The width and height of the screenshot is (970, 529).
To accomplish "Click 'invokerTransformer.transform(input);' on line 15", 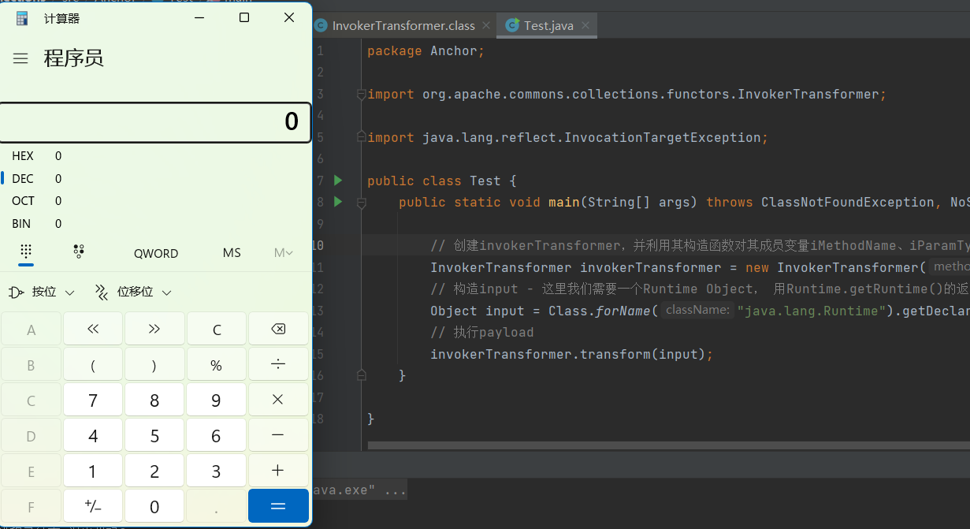I will (x=571, y=354).
